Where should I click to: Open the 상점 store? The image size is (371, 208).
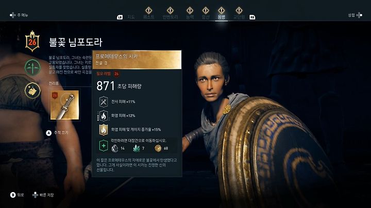point(355,15)
